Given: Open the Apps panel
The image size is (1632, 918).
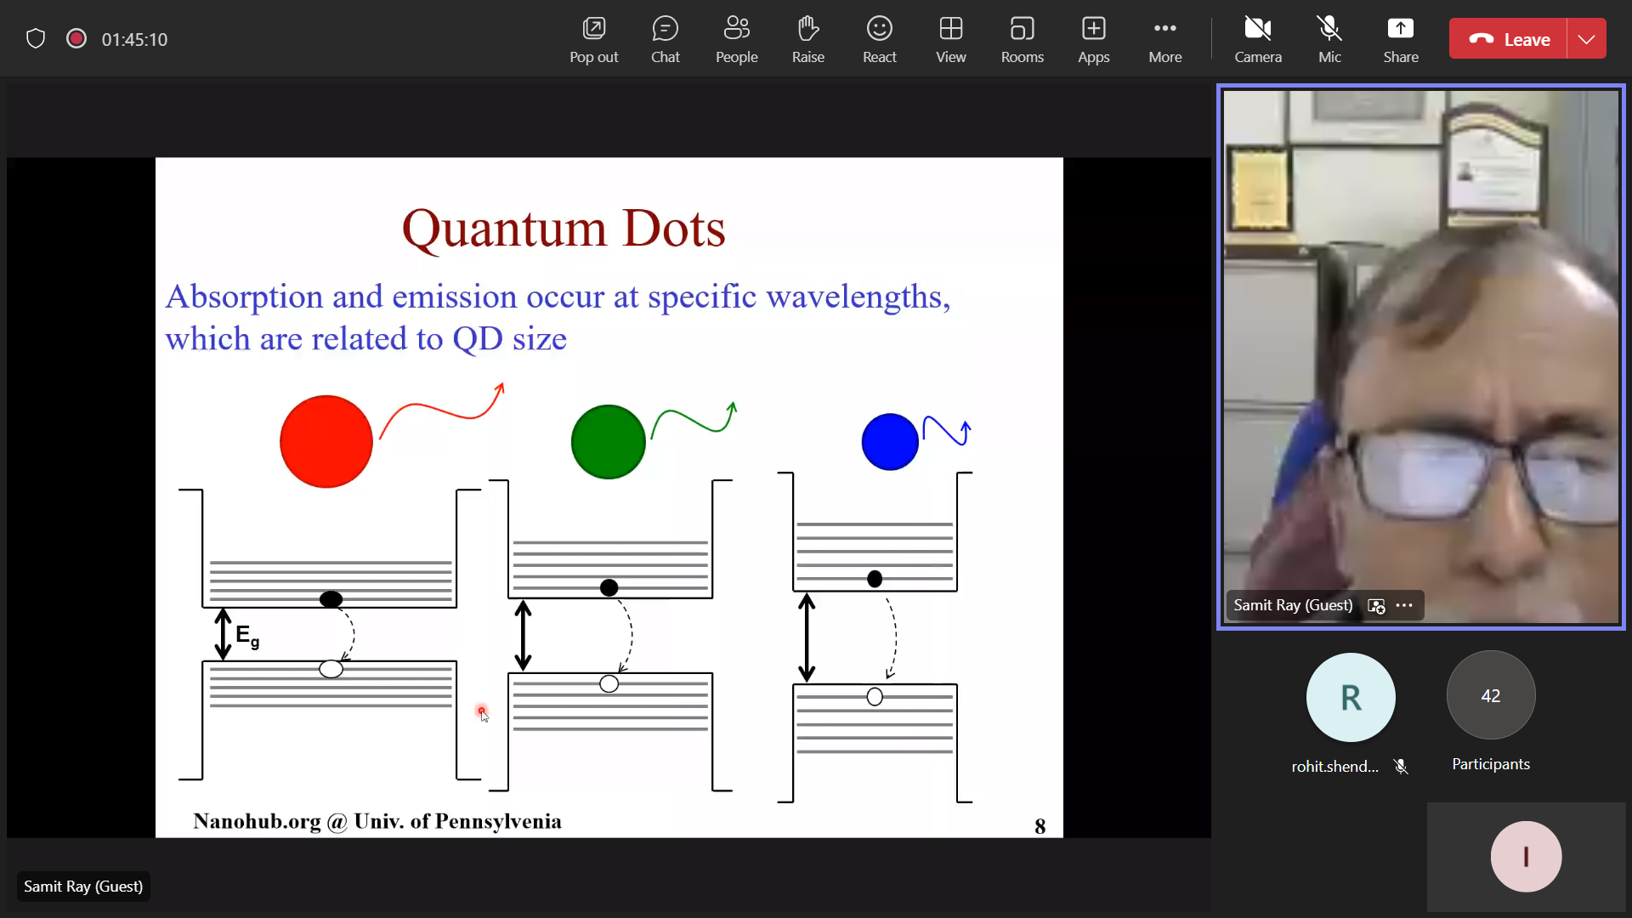Looking at the screenshot, I should tap(1093, 39).
